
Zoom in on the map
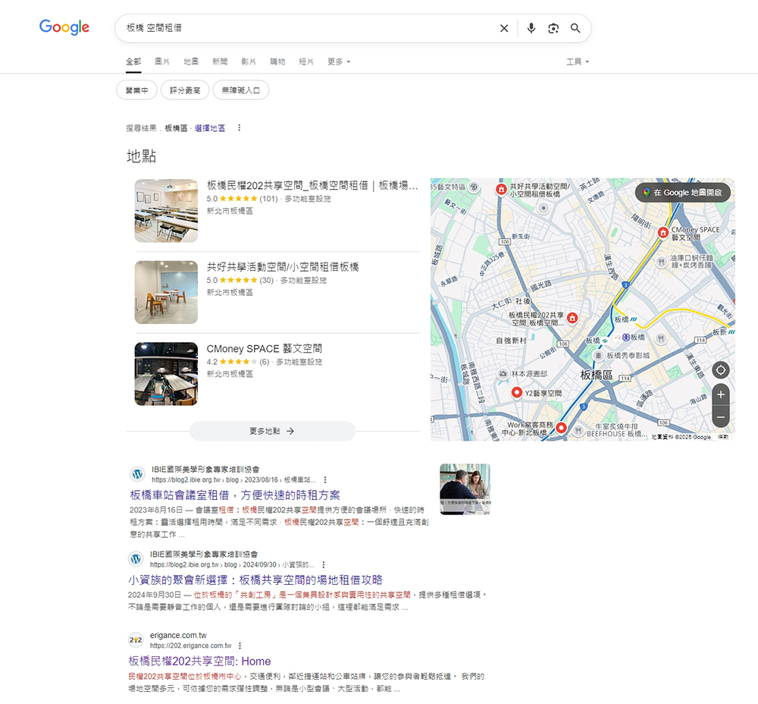(x=720, y=394)
